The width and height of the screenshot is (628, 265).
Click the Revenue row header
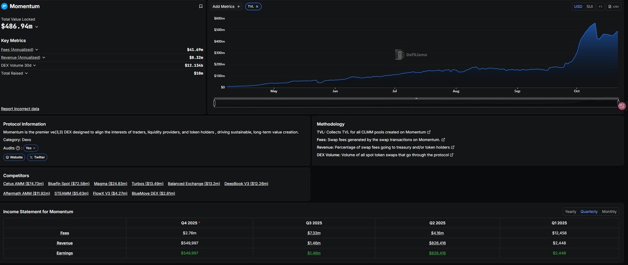pyautogui.click(x=64, y=243)
